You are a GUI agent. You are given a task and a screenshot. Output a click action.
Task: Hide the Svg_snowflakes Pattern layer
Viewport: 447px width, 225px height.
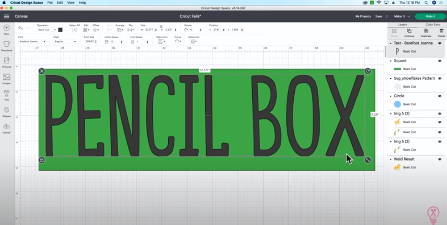point(440,78)
